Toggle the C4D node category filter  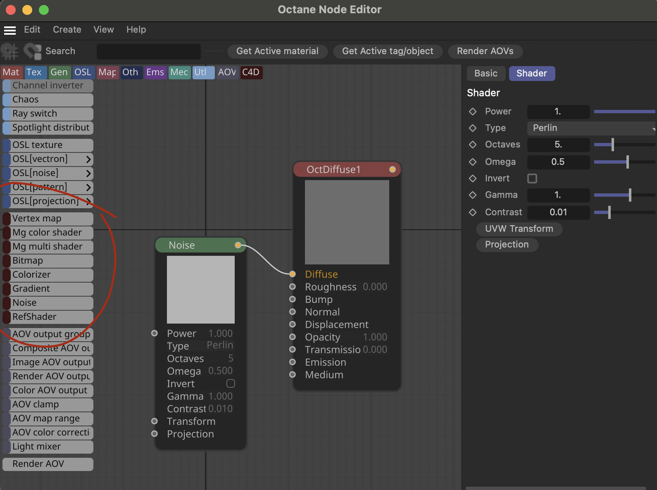(x=251, y=72)
